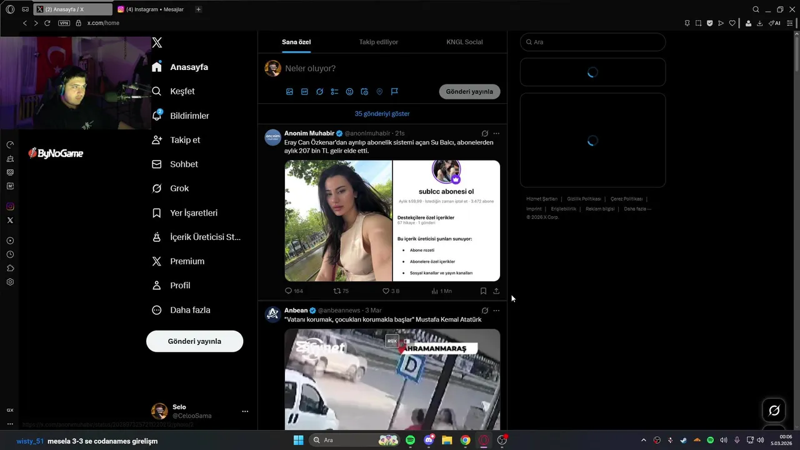Open Gizlilik Politikası link
The height and width of the screenshot is (450, 800).
click(x=584, y=199)
